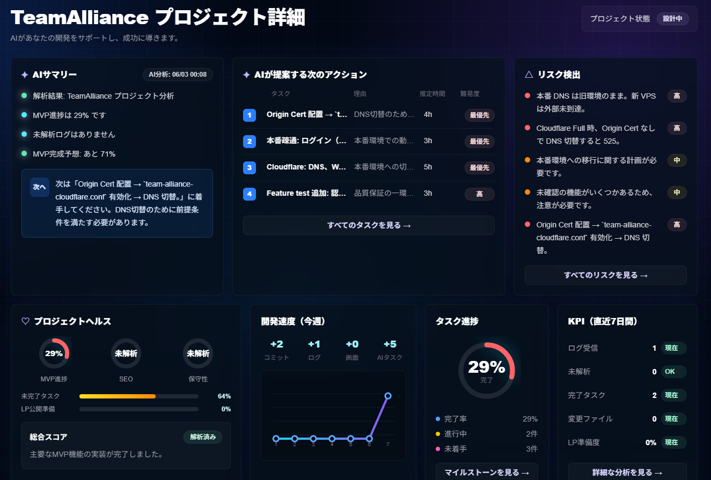Click the 未解析ログはありません line

(74, 135)
